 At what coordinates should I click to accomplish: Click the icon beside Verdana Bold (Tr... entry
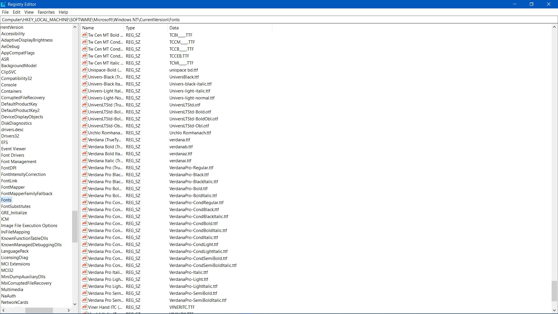click(85, 147)
